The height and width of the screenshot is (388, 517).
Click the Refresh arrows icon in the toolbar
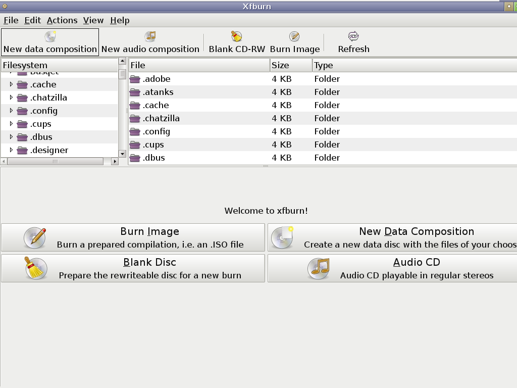tap(353, 36)
